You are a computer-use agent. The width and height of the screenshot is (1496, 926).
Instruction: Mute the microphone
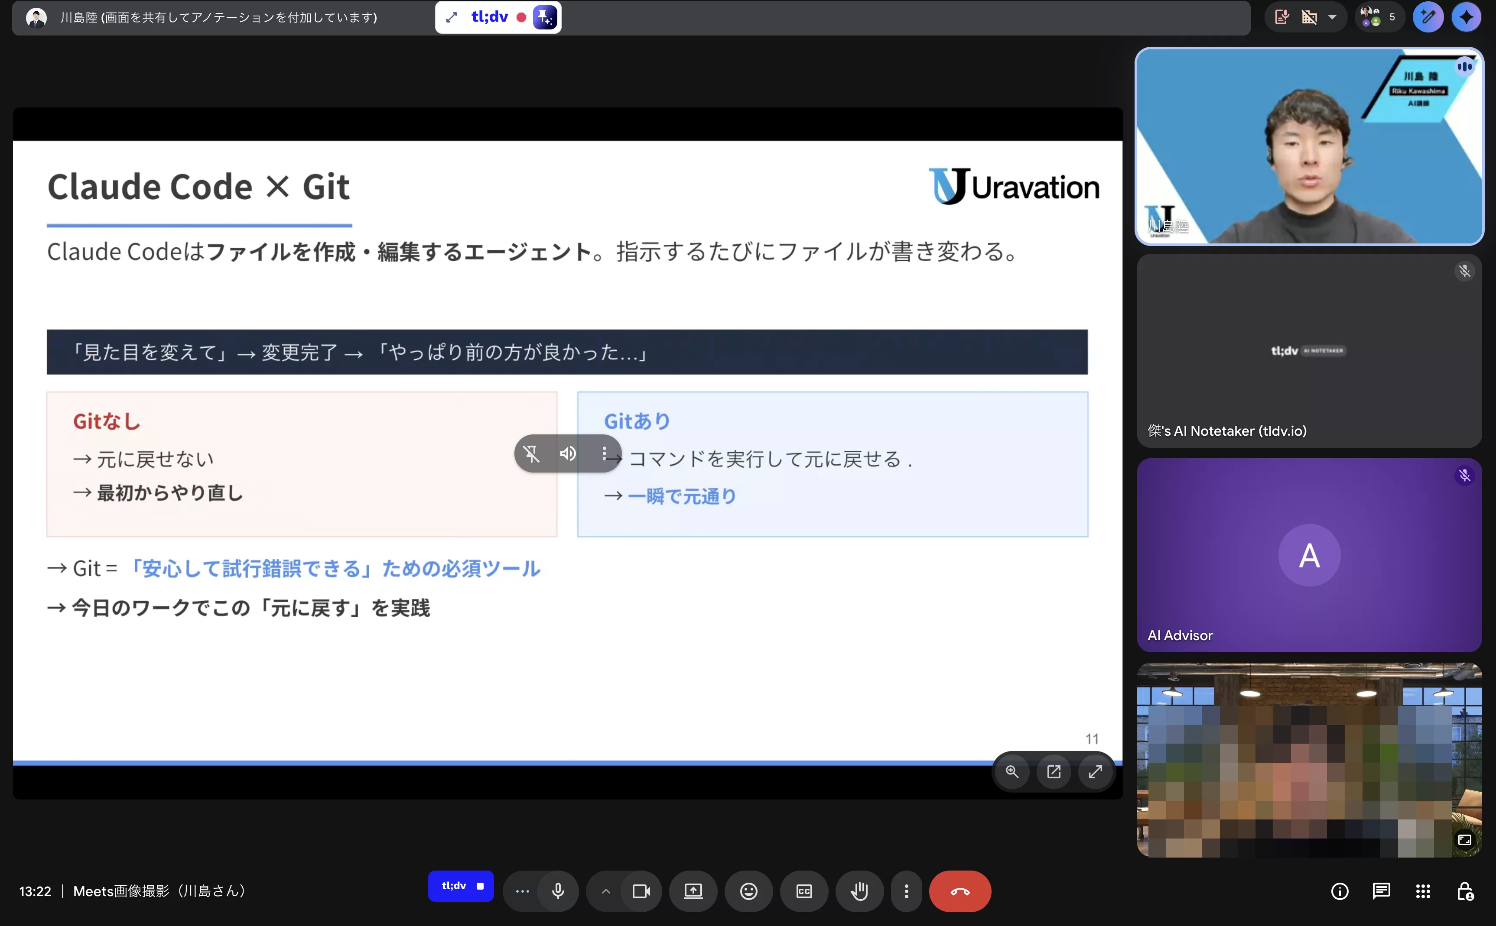(558, 891)
